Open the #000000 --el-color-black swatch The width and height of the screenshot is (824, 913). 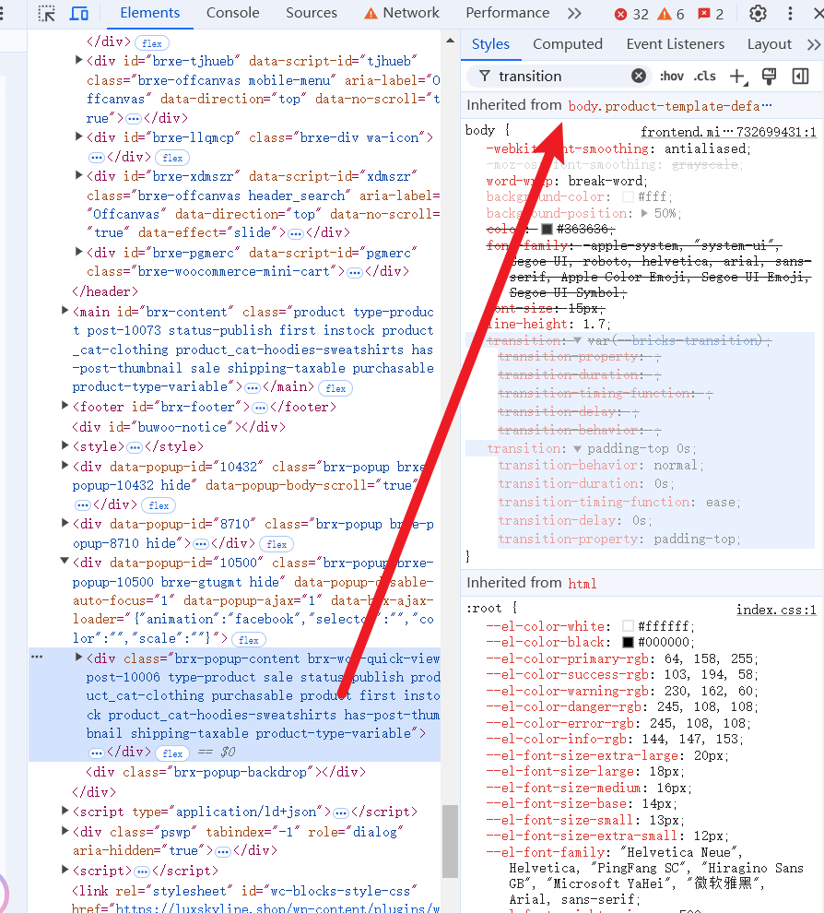click(x=628, y=642)
